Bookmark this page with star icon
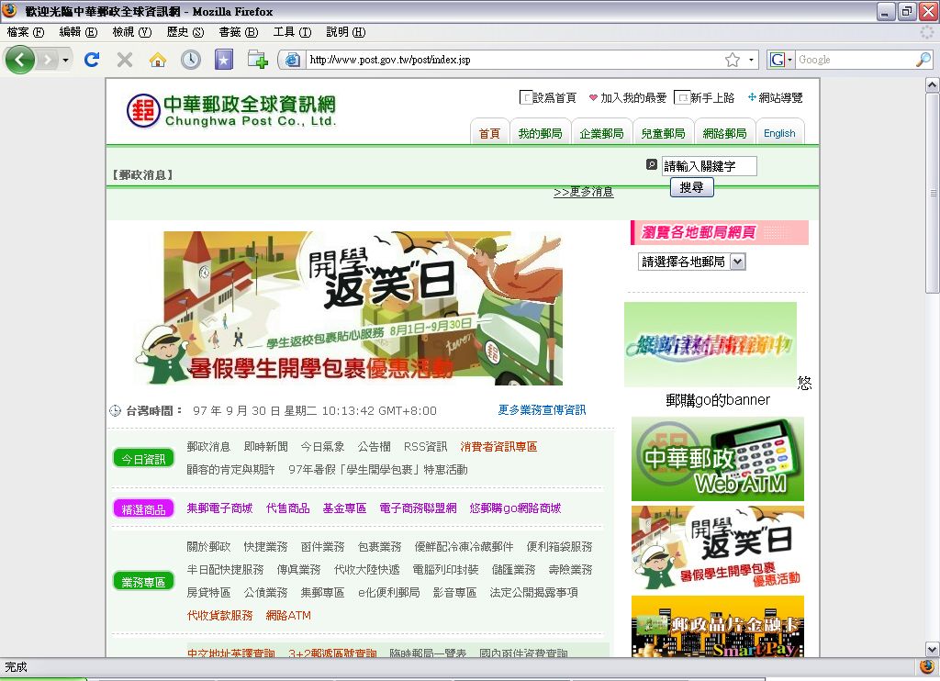The image size is (940, 681). click(x=732, y=60)
